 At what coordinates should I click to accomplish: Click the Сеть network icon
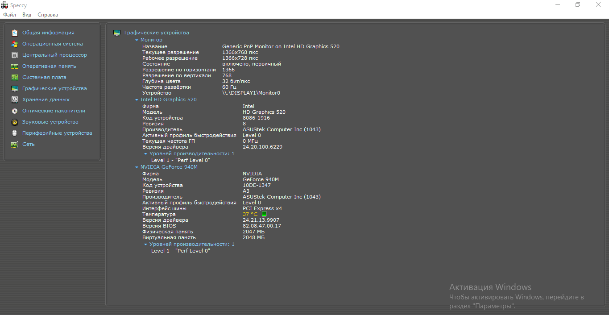tap(15, 144)
